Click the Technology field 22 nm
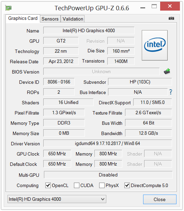Image resolution: width=184 pixels, height=211 pixels. click(61, 51)
